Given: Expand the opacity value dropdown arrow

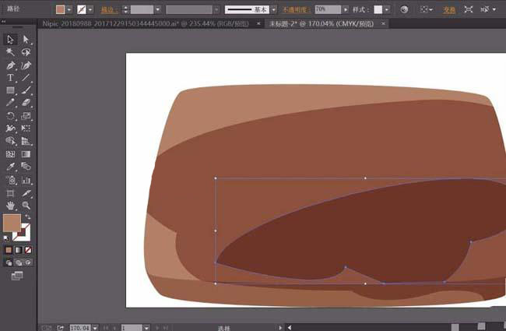Looking at the screenshot, I should (346, 9).
